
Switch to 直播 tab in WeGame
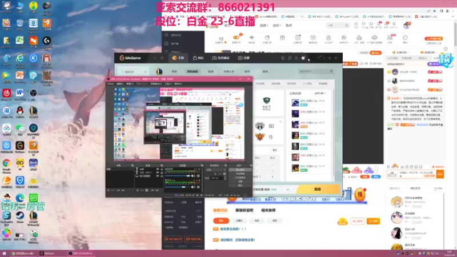244,58
